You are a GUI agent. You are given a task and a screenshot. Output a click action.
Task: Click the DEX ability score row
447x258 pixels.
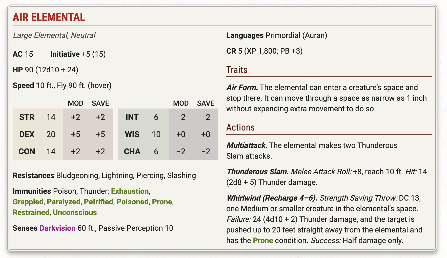[x=63, y=134]
